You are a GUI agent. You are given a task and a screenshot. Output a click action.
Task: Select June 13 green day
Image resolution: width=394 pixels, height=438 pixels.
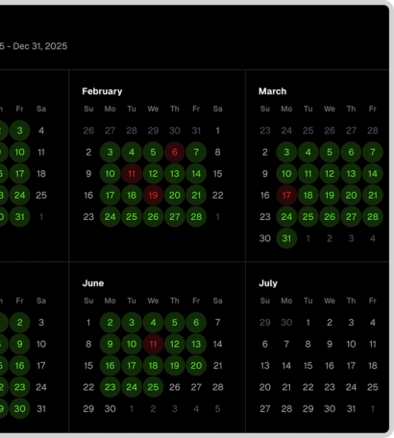coord(196,344)
